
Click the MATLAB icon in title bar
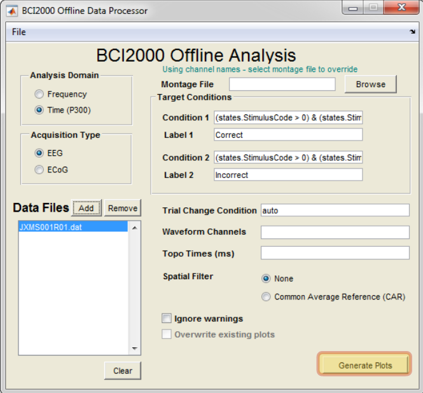[x=12, y=11]
